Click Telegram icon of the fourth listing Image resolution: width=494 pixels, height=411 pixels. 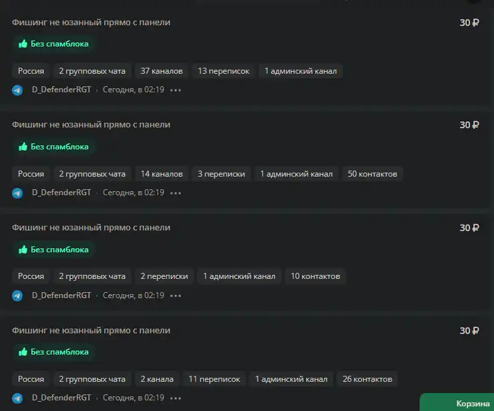[x=17, y=398]
